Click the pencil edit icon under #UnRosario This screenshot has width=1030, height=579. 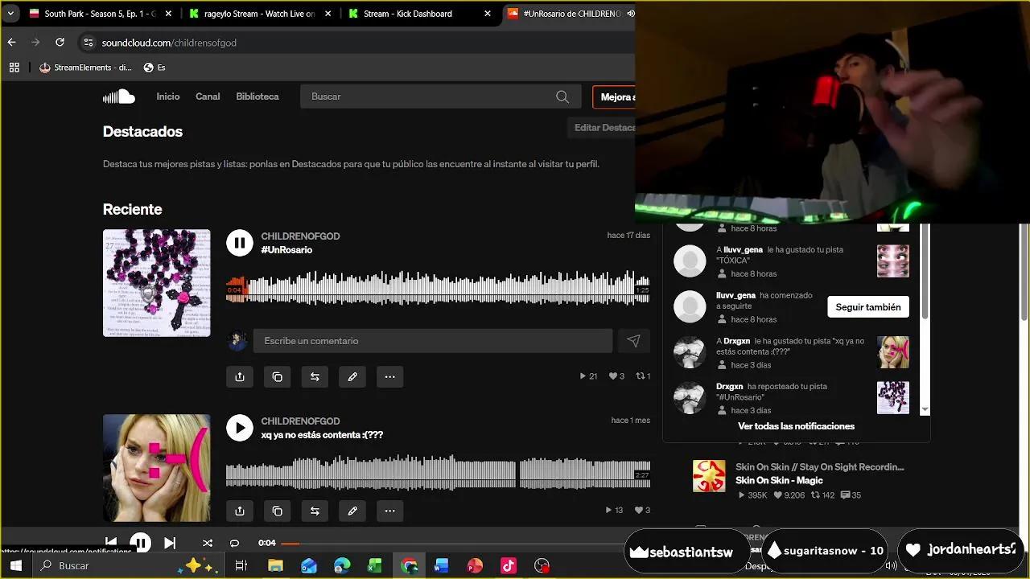tap(352, 376)
